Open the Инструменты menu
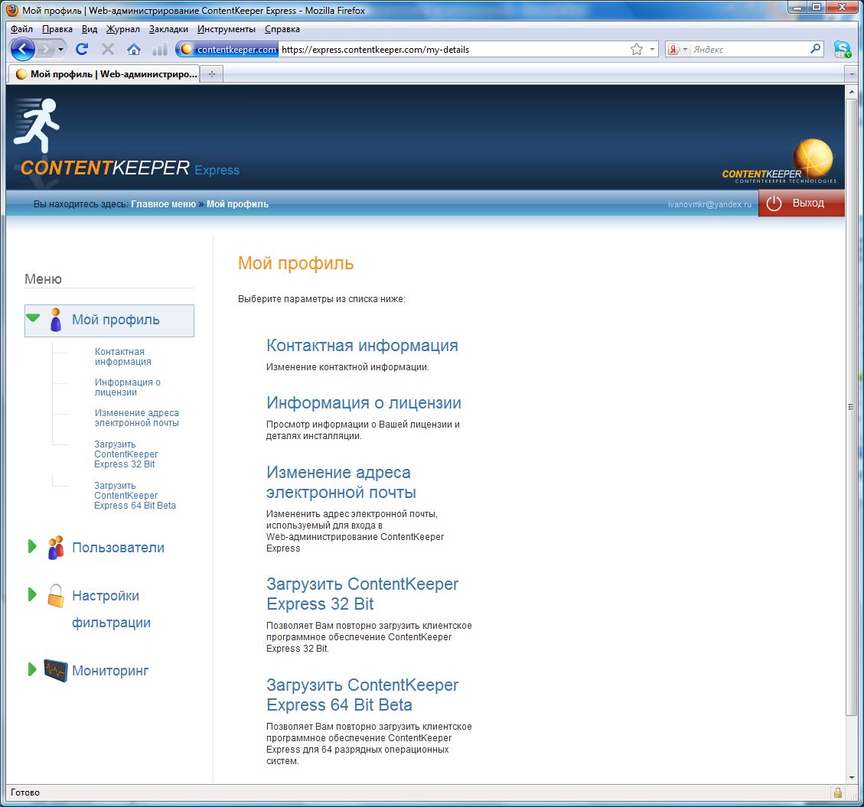Image resolution: width=864 pixels, height=807 pixels. point(227,29)
